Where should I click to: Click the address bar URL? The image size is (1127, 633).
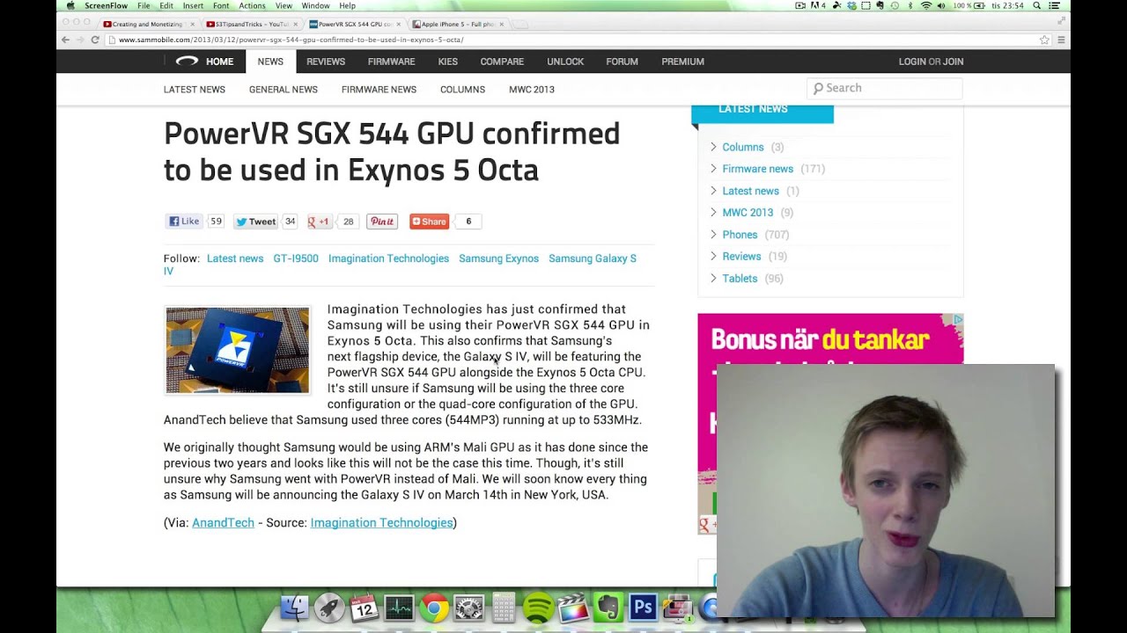click(291, 40)
